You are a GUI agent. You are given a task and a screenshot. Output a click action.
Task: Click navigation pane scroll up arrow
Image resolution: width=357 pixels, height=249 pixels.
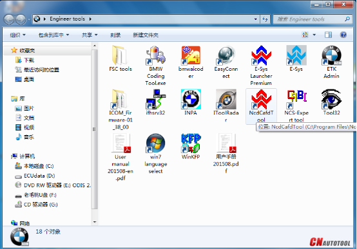(95, 46)
